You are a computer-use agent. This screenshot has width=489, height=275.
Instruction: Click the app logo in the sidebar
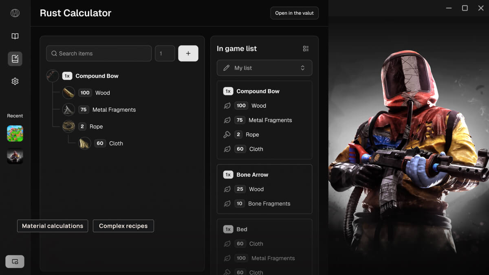click(15, 13)
